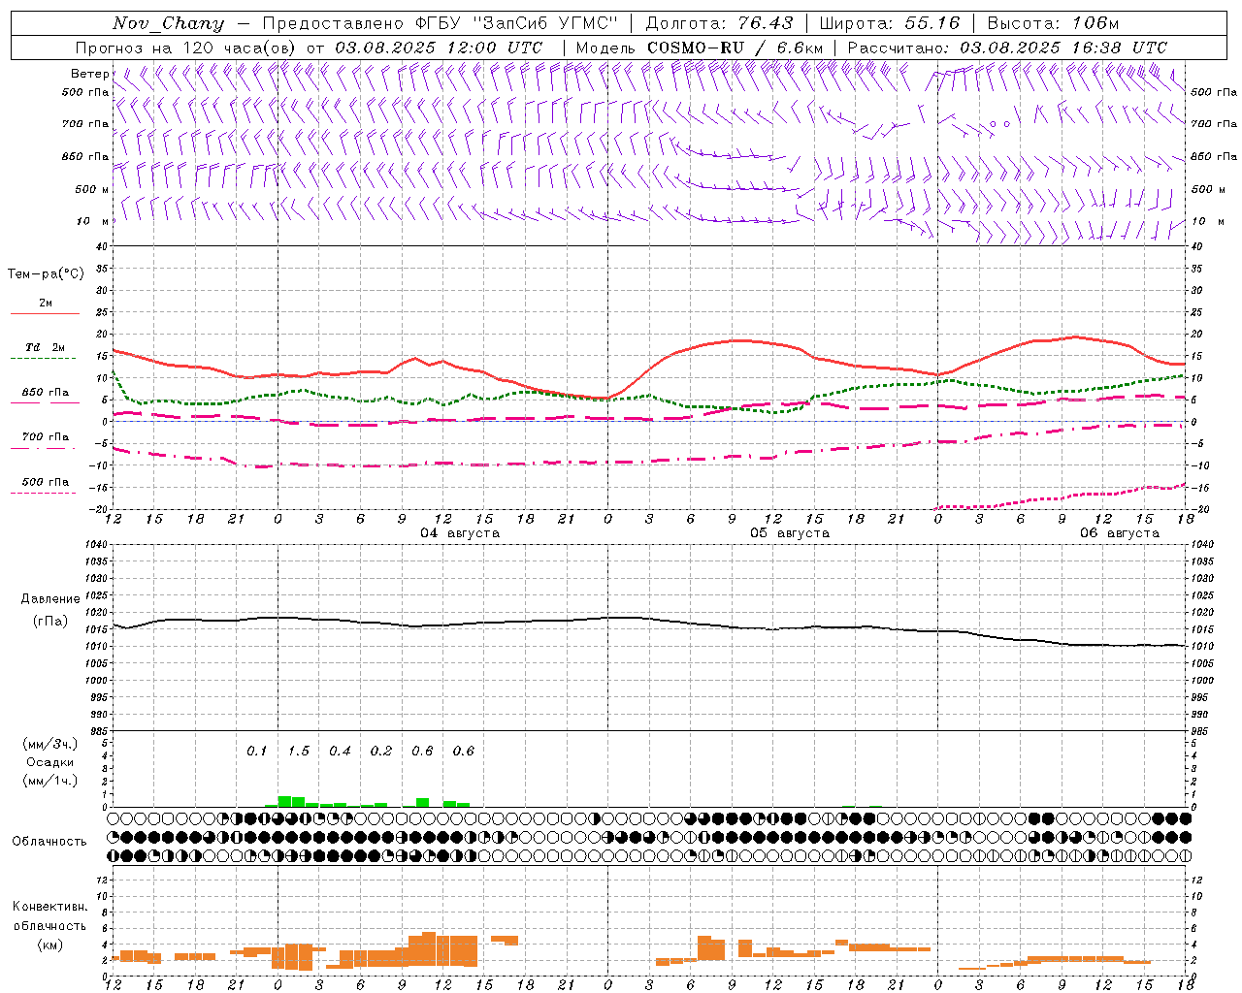The width and height of the screenshot is (1242, 993).
Task: Click the 'Высота: 106м' header value
Action: [x=1053, y=23]
